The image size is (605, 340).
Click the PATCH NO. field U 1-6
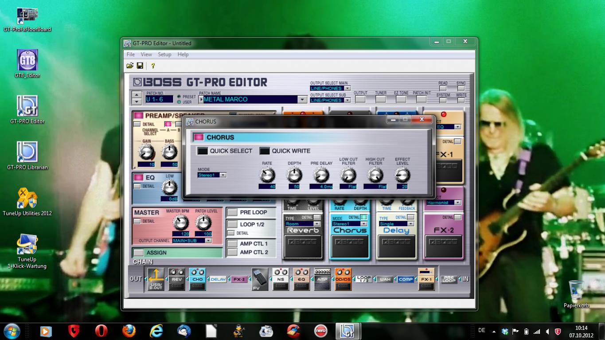(x=159, y=99)
